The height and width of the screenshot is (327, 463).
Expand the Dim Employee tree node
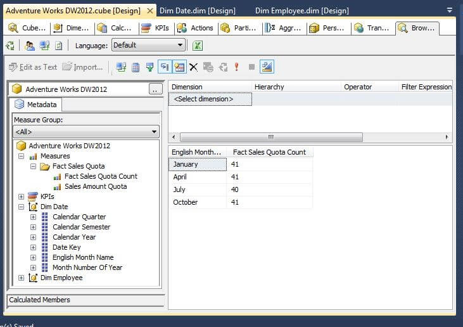(21, 278)
